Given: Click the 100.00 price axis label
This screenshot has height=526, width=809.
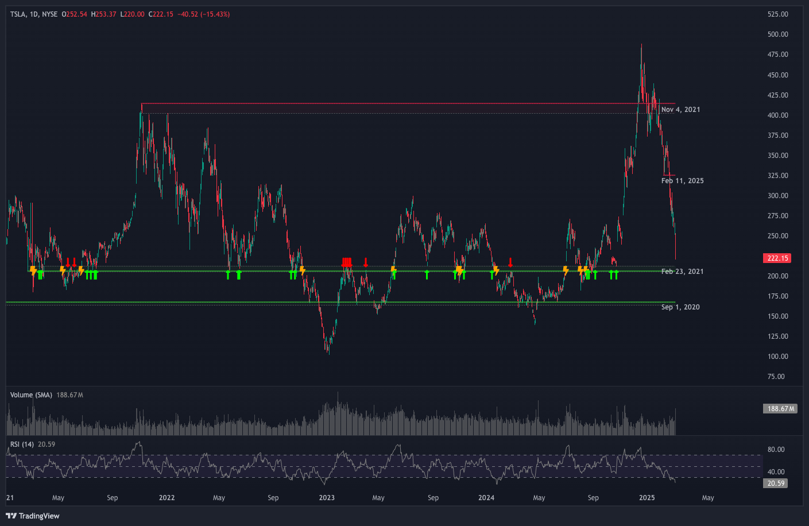Looking at the screenshot, I should (x=777, y=357).
